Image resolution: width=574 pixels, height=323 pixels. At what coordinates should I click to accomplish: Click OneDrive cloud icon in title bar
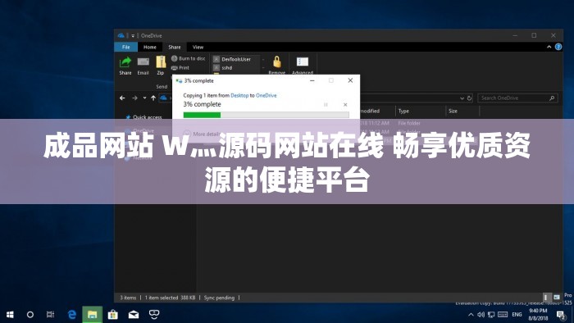pos(121,35)
